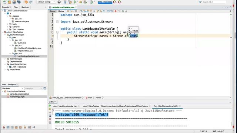Click the Re-run green arrow in Output
The image size is (237, 133).
click(x=50, y=106)
